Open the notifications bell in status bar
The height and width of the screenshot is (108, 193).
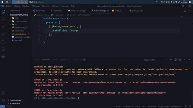tap(190, 106)
